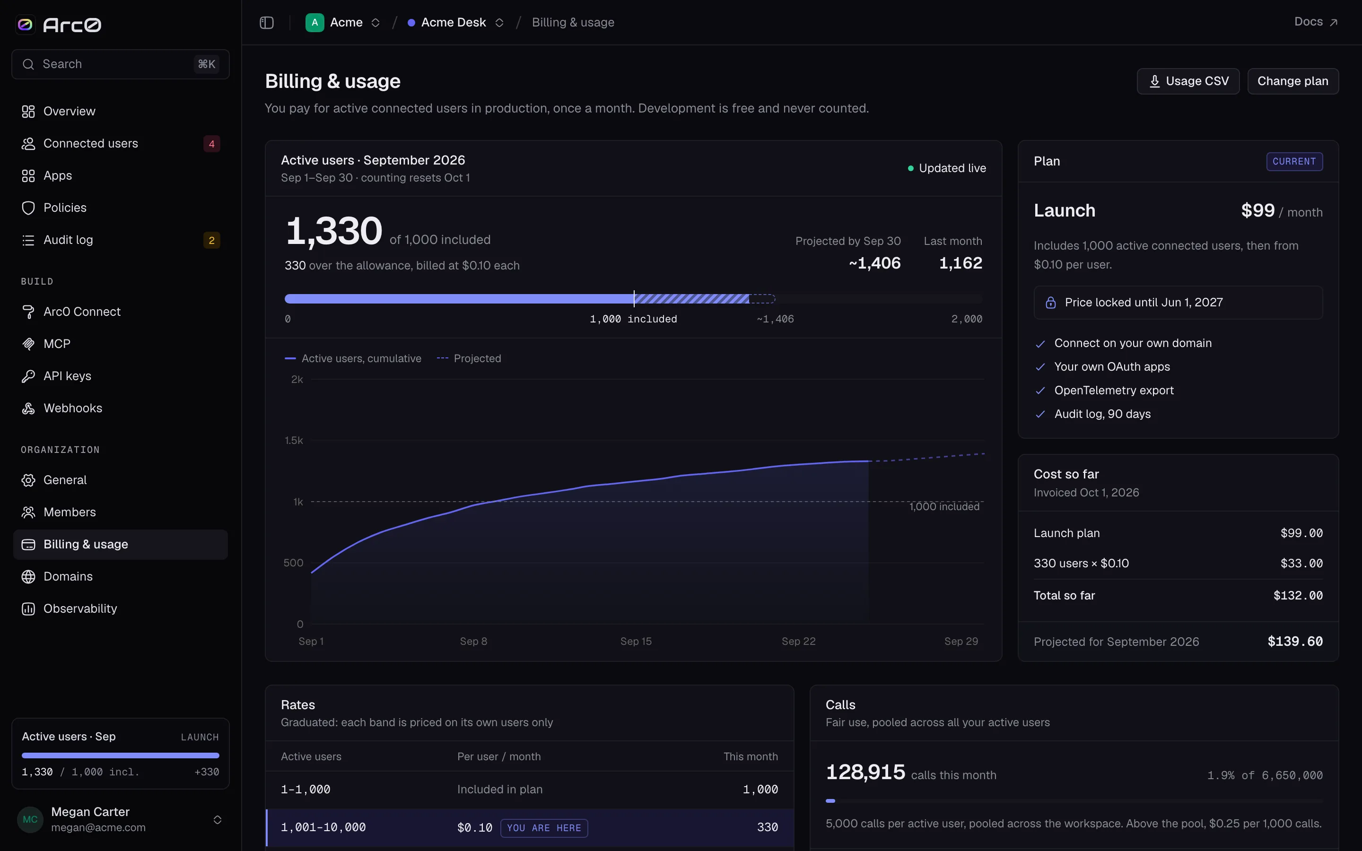Click the 1,000 included marker on usage bar
This screenshot has width=1362, height=851.
(634, 299)
